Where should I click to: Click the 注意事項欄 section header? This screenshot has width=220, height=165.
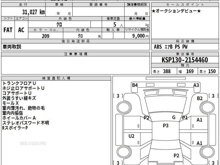tap(75, 54)
